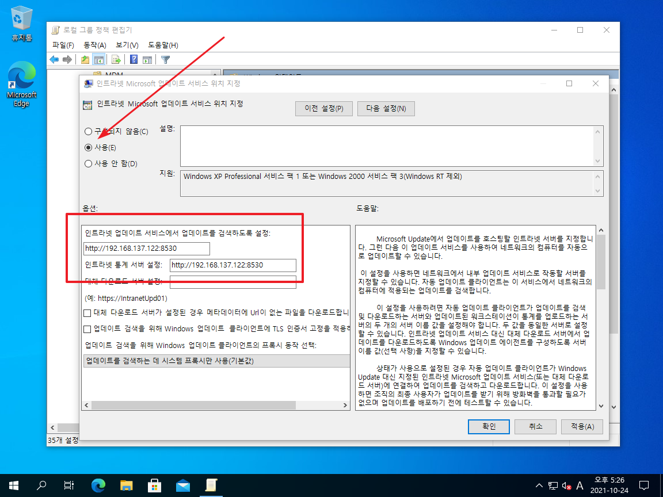663x497 pixels.
Task: Click the IME language indicator A
Action: point(580,485)
